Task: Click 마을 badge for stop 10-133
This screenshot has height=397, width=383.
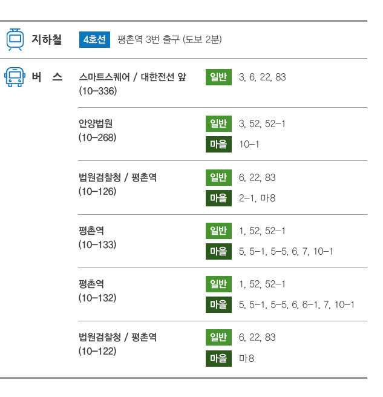Action: (218, 251)
